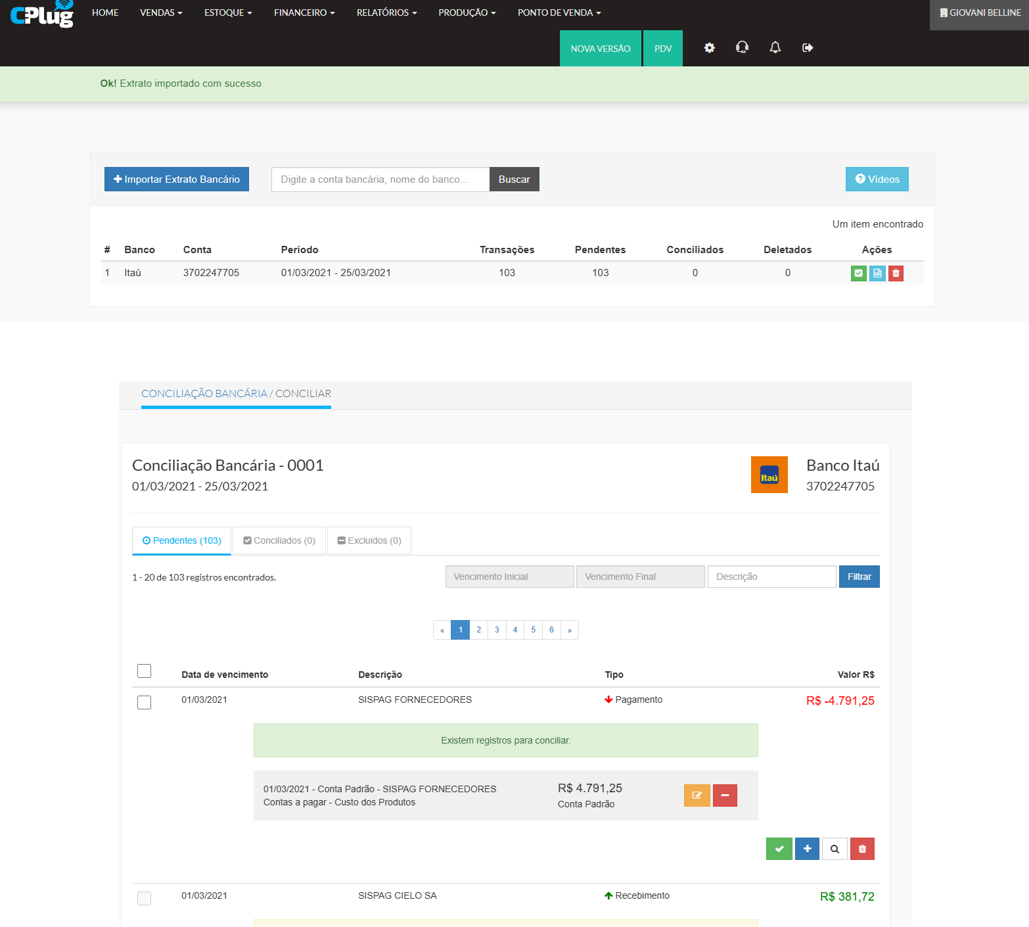Click the bank account search input field
This screenshot has width=1029, height=927.
tap(380, 179)
